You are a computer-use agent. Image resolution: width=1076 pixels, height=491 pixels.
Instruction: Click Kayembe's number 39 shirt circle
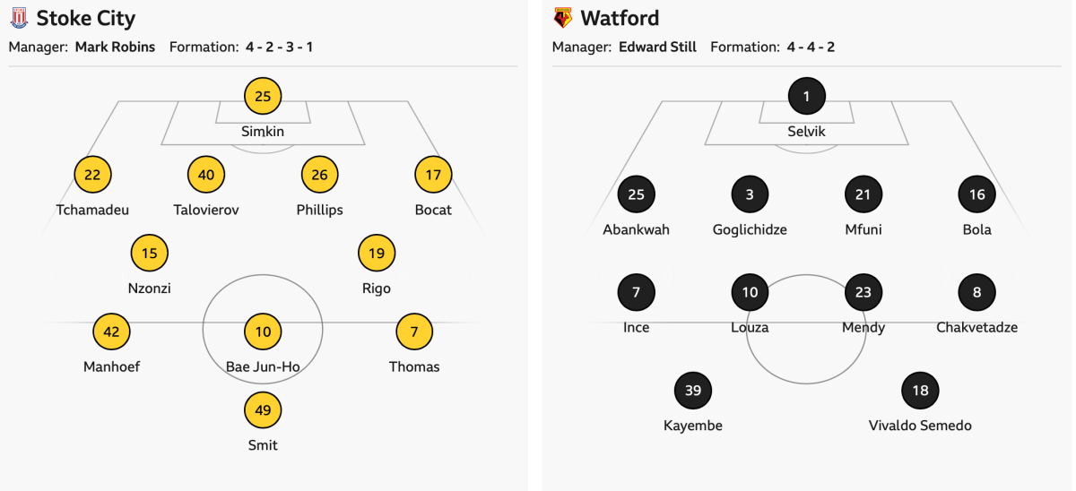pyautogui.click(x=693, y=390)
